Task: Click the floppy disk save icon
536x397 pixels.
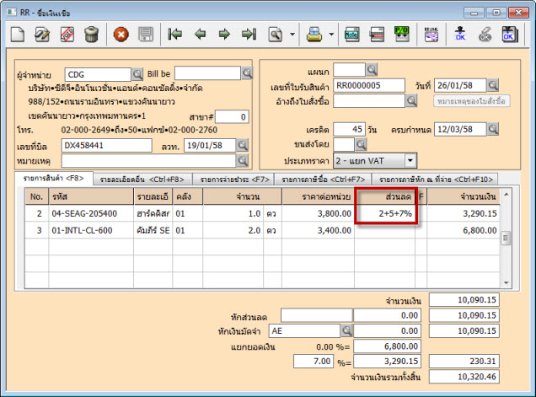Action: pyautogui.click(x=145, y=35)
